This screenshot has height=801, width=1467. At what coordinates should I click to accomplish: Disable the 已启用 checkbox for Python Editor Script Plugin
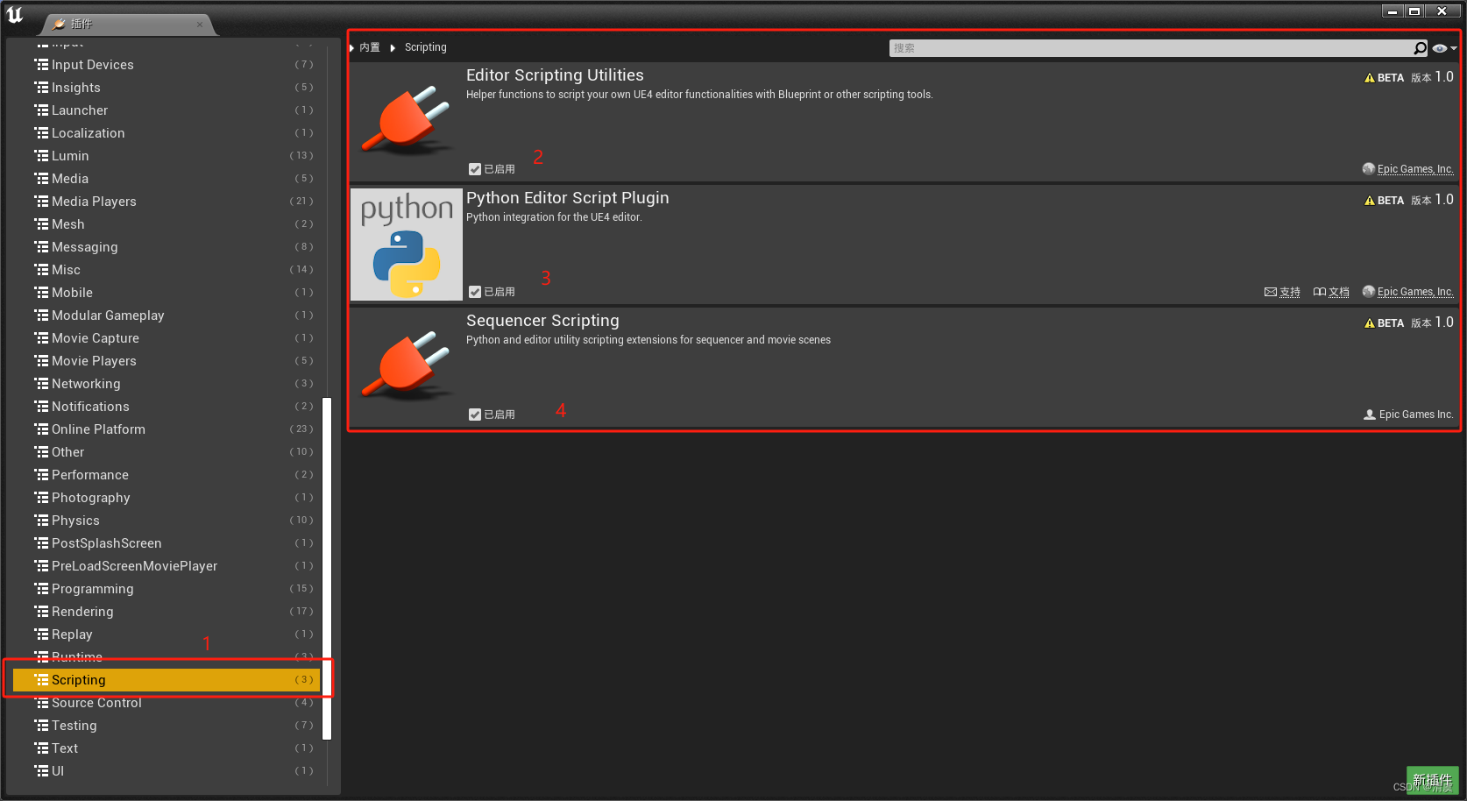coord(474,291)
